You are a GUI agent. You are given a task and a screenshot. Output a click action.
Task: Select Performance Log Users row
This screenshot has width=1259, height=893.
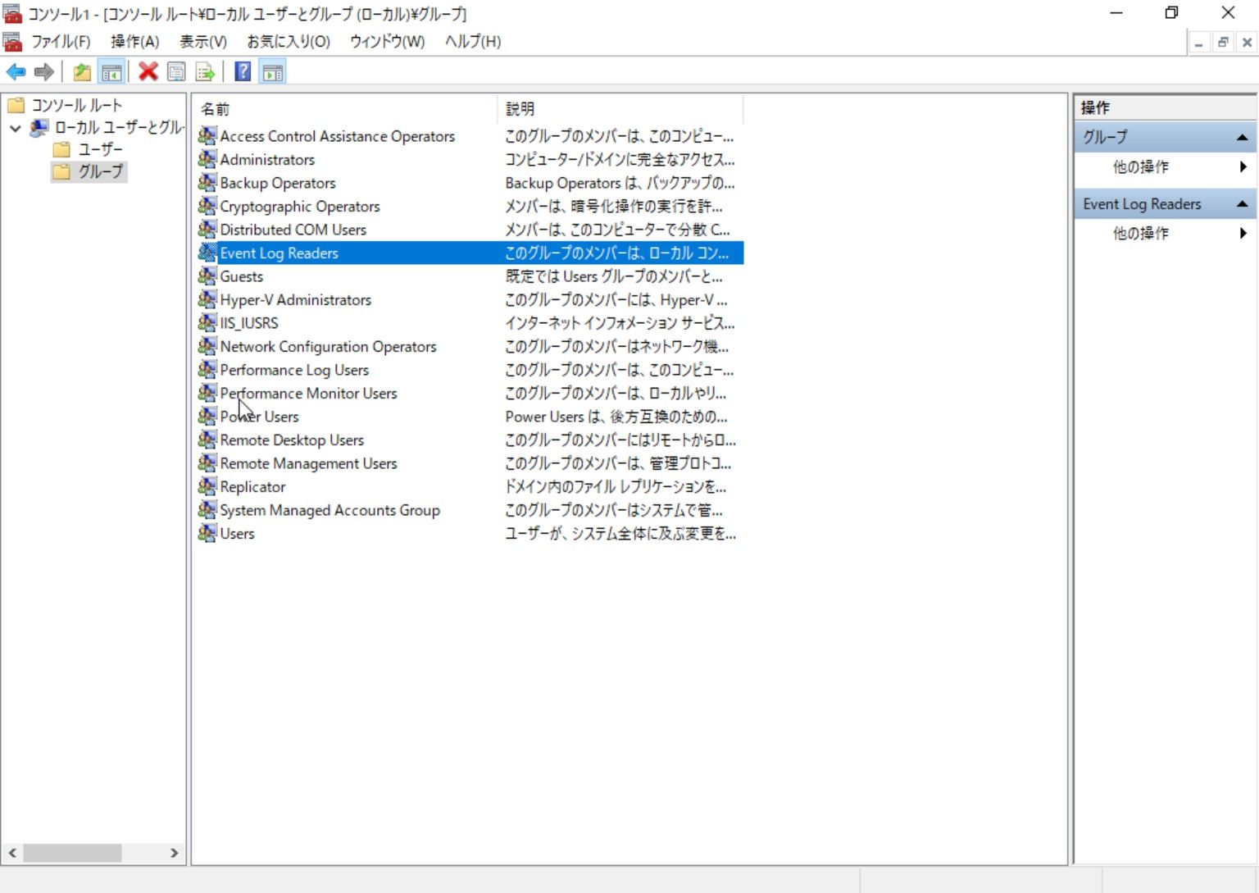(470, 370)
